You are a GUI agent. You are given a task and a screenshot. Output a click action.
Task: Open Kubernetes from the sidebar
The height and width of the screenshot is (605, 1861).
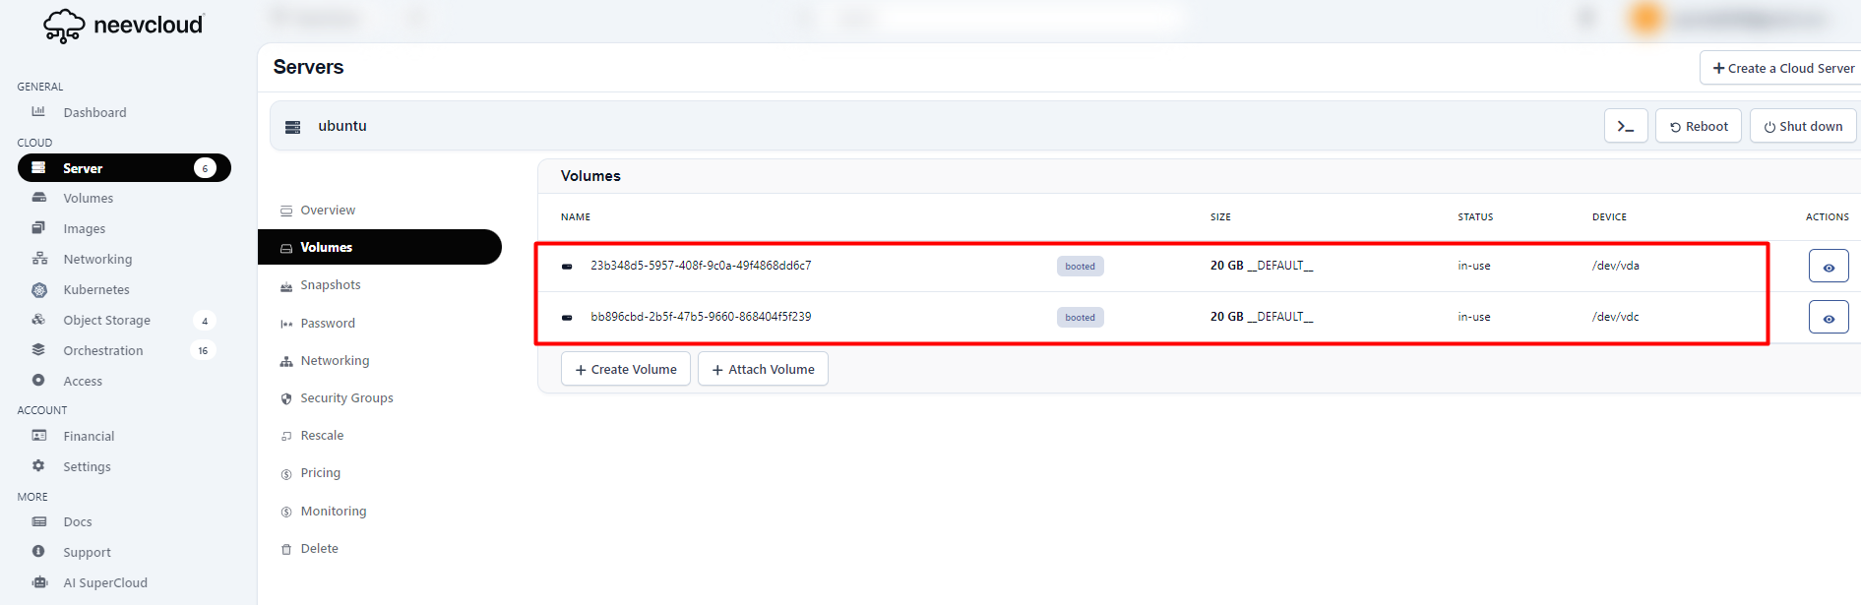point(95,290)
